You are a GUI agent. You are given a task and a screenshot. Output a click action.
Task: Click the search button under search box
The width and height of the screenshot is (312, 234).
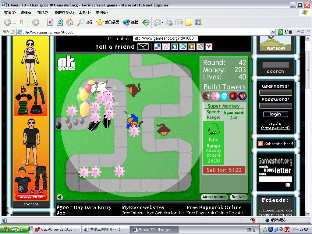click(x=275, y=72)
